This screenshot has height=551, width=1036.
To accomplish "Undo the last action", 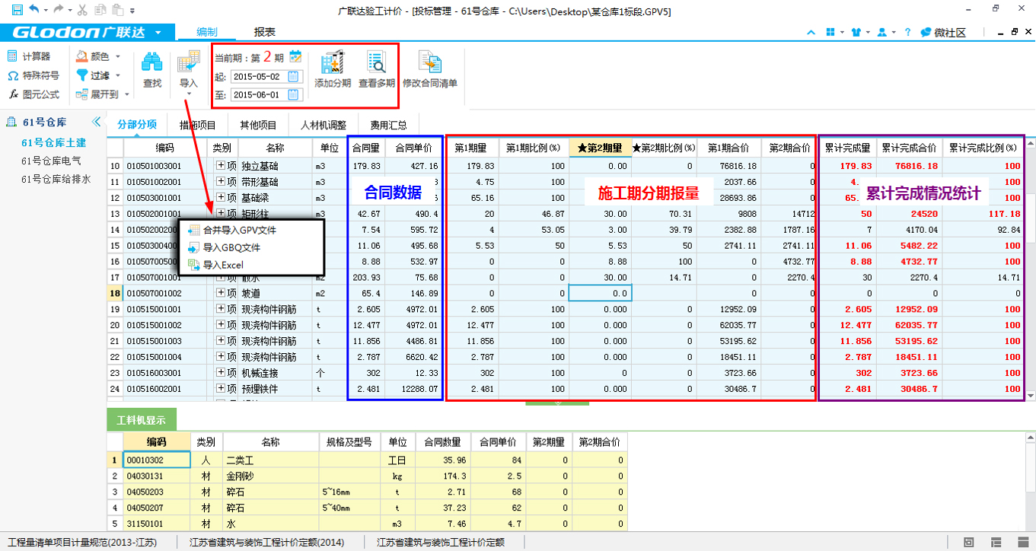I will (33, 10).
